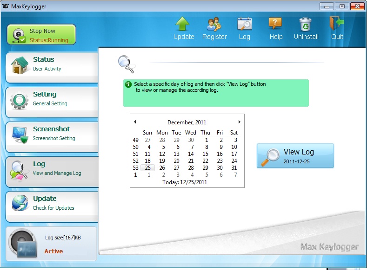The width and height of the screenshot is (367, 270).
Task: Open Screenshot Setting tab
Action: [x=52, y=137]
